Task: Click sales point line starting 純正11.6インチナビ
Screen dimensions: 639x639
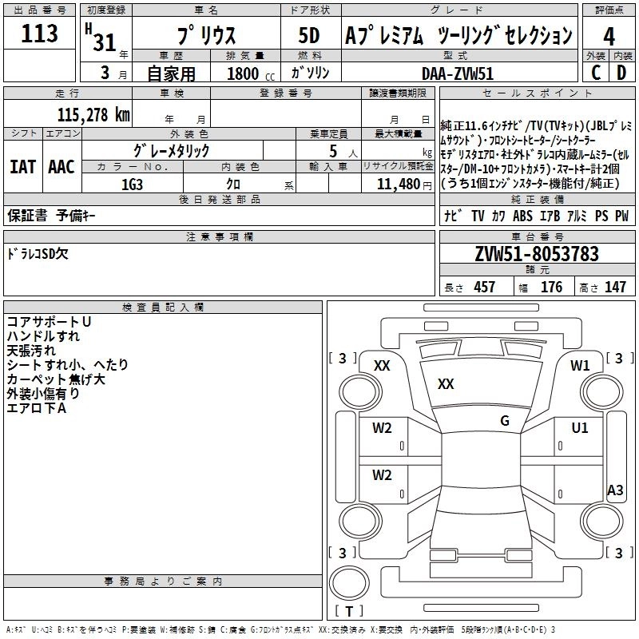Action: pyautogui.click(x=536, y=126)
